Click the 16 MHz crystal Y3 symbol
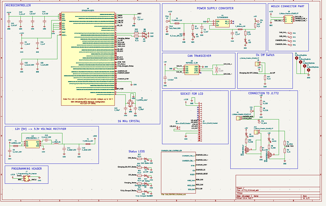 tap(130, 104)
